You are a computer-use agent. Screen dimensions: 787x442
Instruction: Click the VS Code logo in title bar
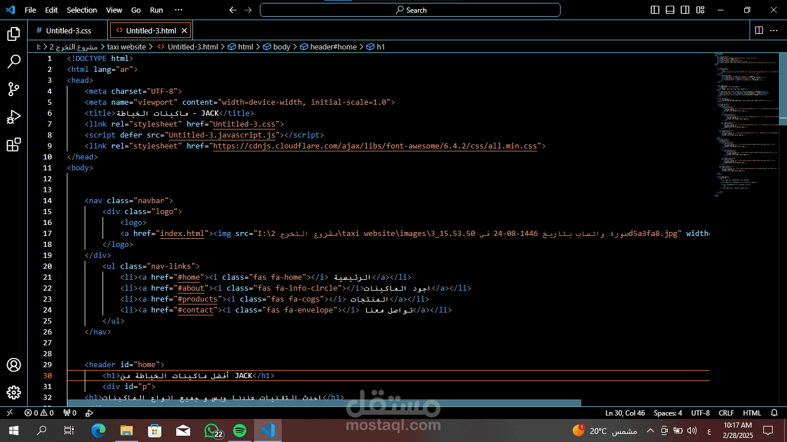[x=10, y=10]
